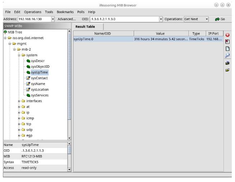The image size is (235, 182).
Task: Click the read-only access value
Action: click(x=29, y=168)
